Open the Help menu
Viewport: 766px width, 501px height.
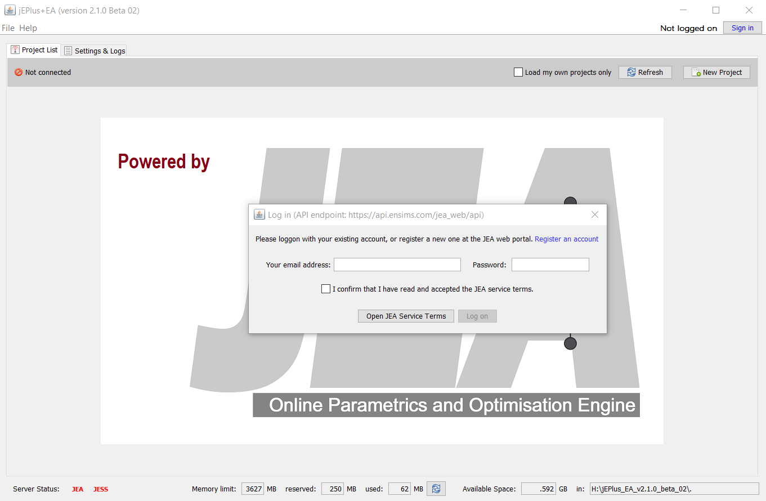(x=28, y=28)
